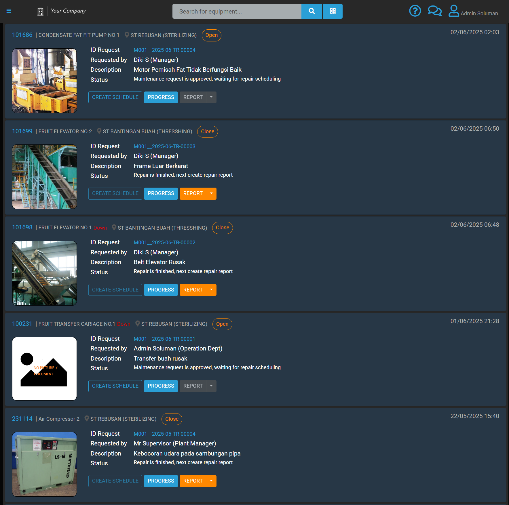Open the hamburger menu icon

pos(9,11)
